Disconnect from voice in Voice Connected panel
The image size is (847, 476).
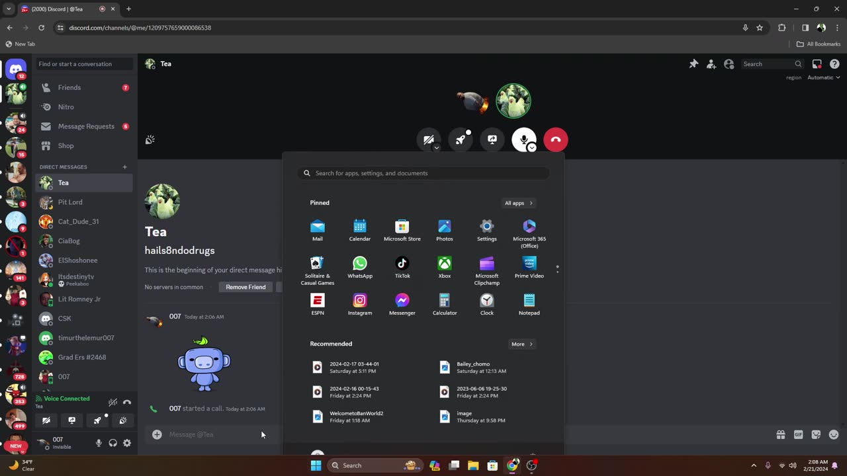(127, 402)
